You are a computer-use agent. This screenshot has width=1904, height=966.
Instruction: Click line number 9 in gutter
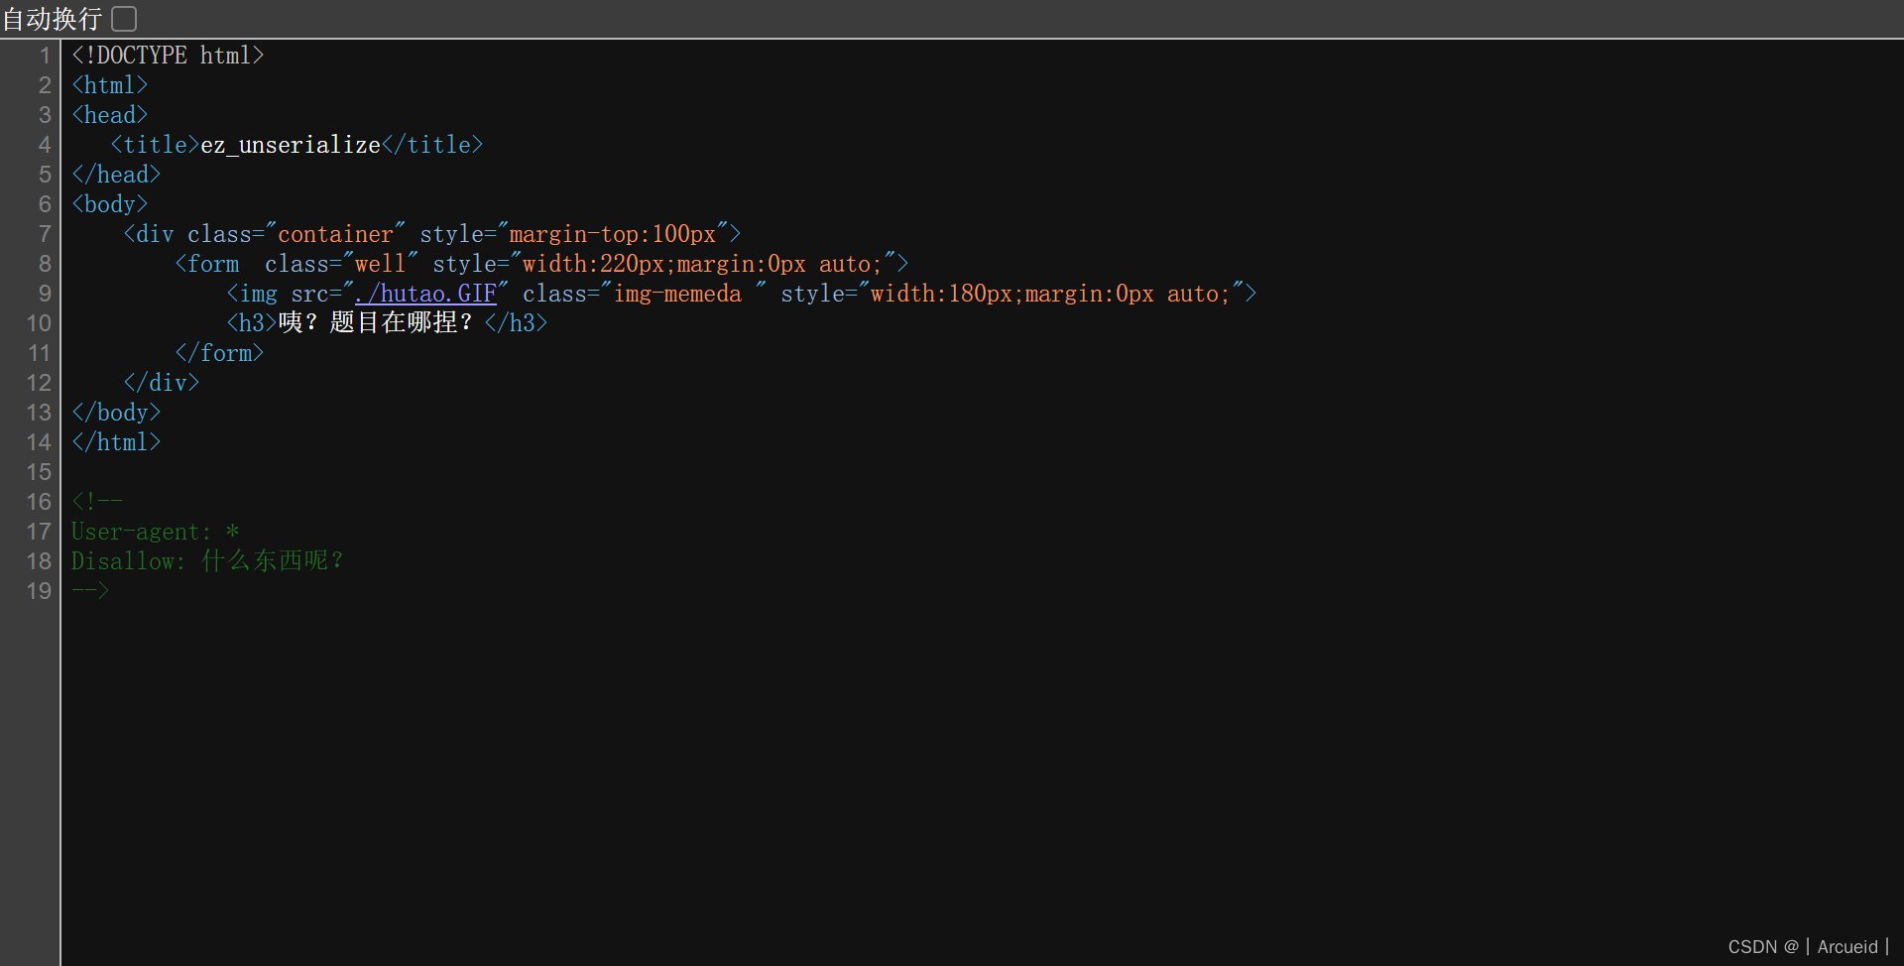[x=45, y=294]
